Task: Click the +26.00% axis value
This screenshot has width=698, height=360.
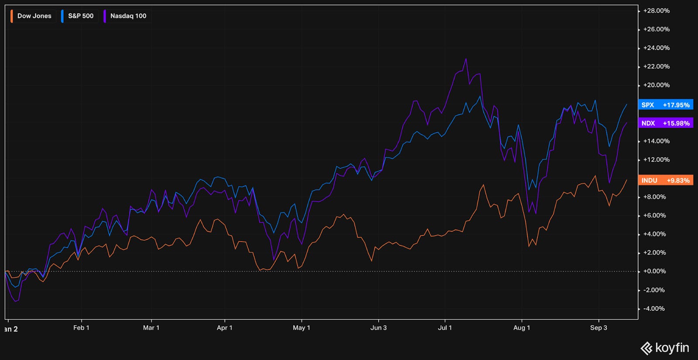Action: pyautogui.click(x=657, y=29)
